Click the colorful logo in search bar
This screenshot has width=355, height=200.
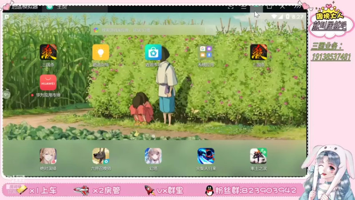click(96, 30)
